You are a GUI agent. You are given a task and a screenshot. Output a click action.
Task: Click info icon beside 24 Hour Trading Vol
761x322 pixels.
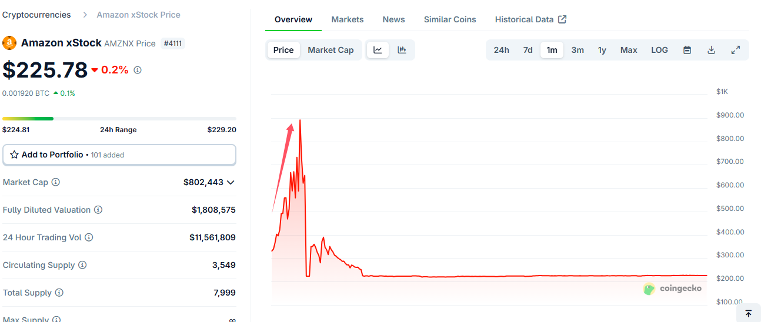tap(89, 237)
